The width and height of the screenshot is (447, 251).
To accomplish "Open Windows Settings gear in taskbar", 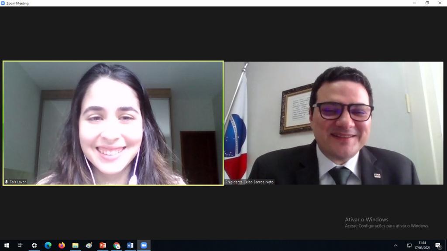I will [x=34, y=245].
